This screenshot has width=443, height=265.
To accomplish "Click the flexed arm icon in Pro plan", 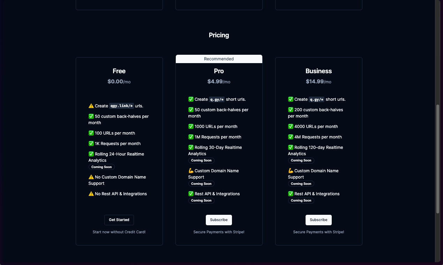I will (x=191, y=171).
